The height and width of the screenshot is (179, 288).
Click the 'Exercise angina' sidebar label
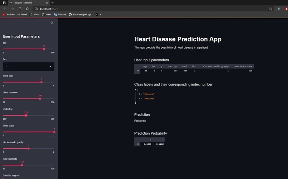(11, 175)
